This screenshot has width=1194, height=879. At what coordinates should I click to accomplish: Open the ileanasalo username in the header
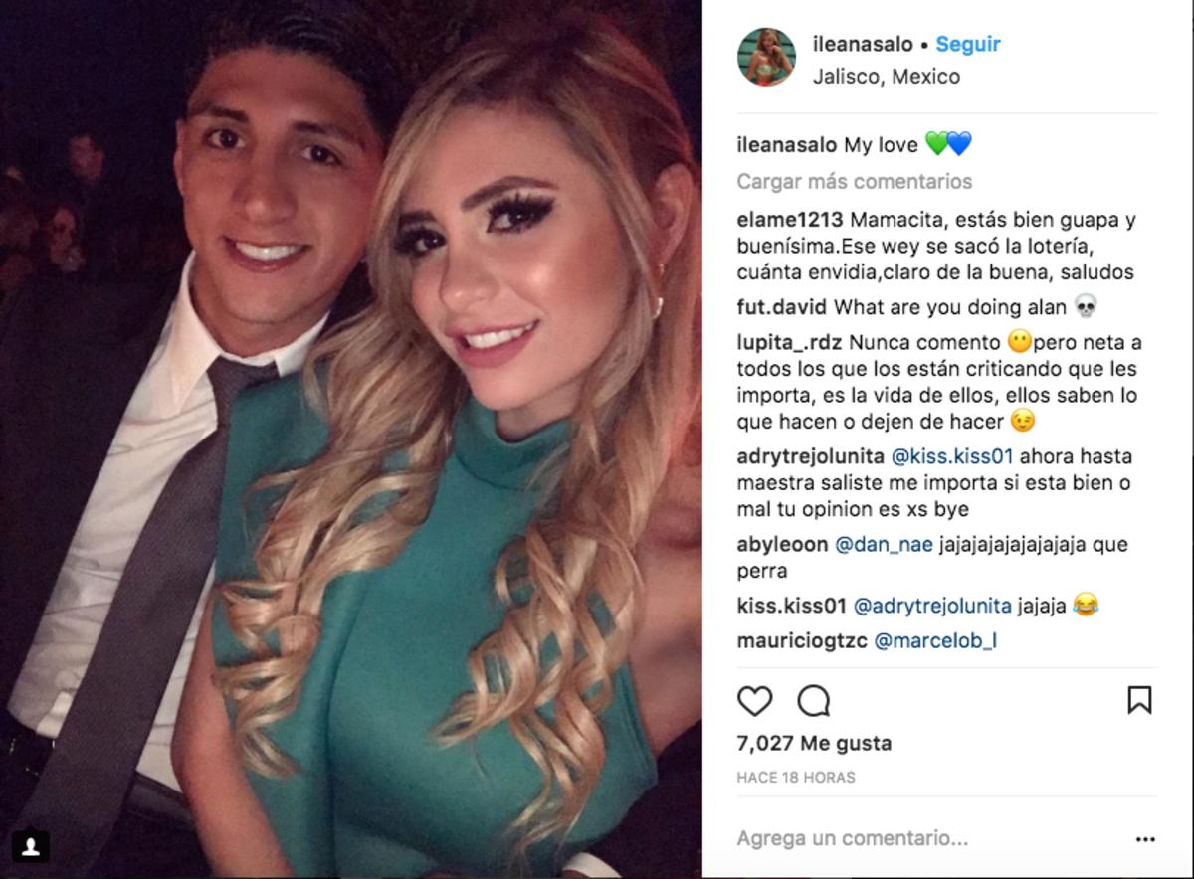863,45
